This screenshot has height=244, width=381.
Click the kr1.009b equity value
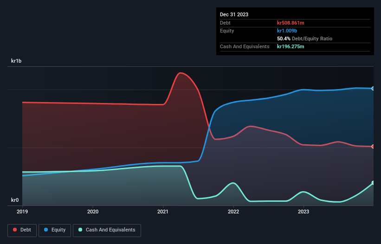[287, 31]
